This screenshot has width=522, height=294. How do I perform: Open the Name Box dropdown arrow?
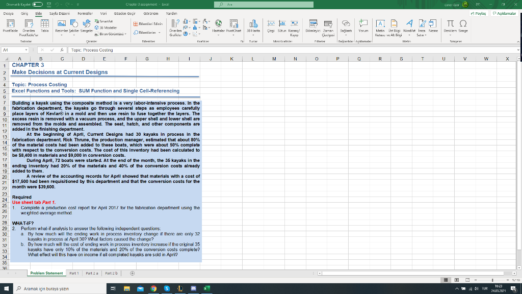(26, 50)
